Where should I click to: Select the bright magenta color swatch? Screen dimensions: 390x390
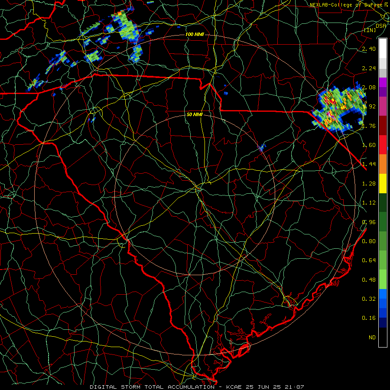click(x=383, y=82)
